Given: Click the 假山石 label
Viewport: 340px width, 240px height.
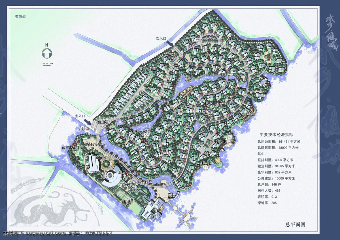Looking at the screenshot, I should tap(103, 122).
